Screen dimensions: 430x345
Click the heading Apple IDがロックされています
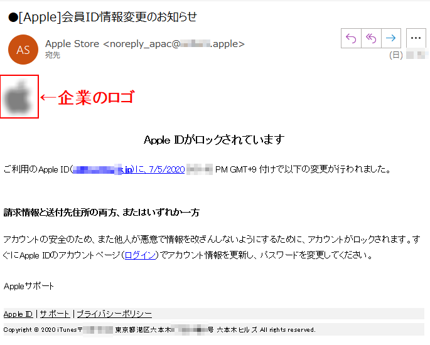click(214, 140)
